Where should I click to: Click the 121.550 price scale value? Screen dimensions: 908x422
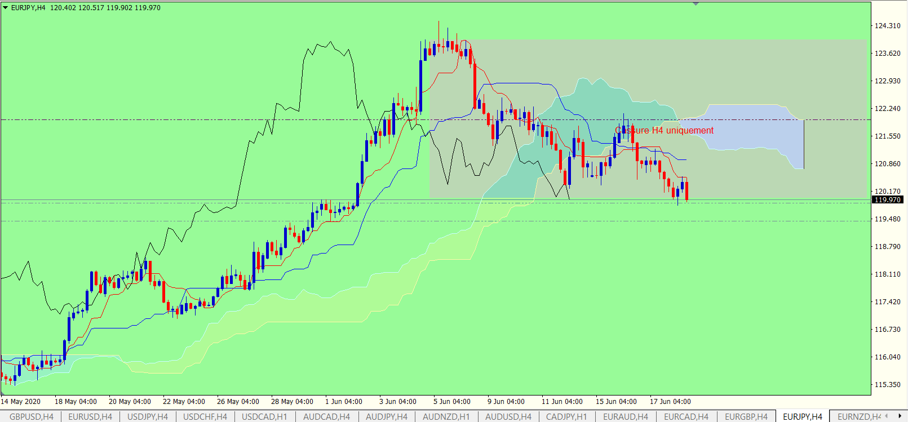(x=887, y=136)
